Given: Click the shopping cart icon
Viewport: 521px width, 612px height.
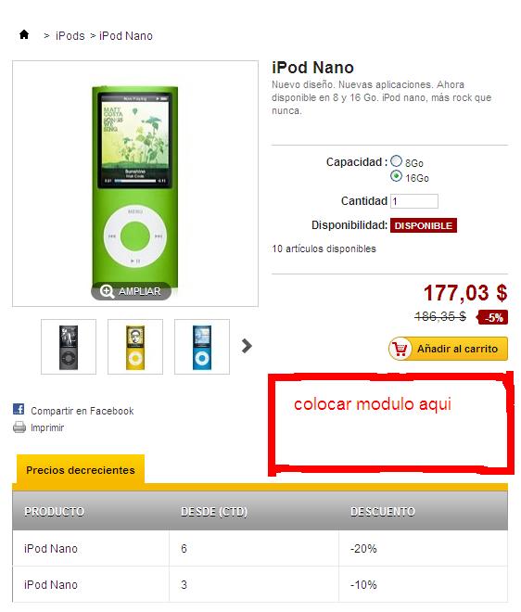Looking at the screenshot, I should [400, 349].
